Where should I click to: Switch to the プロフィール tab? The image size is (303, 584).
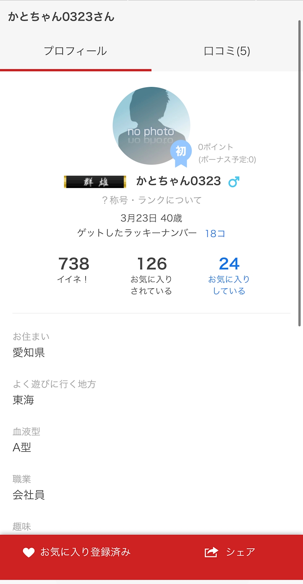pos(75,51)
